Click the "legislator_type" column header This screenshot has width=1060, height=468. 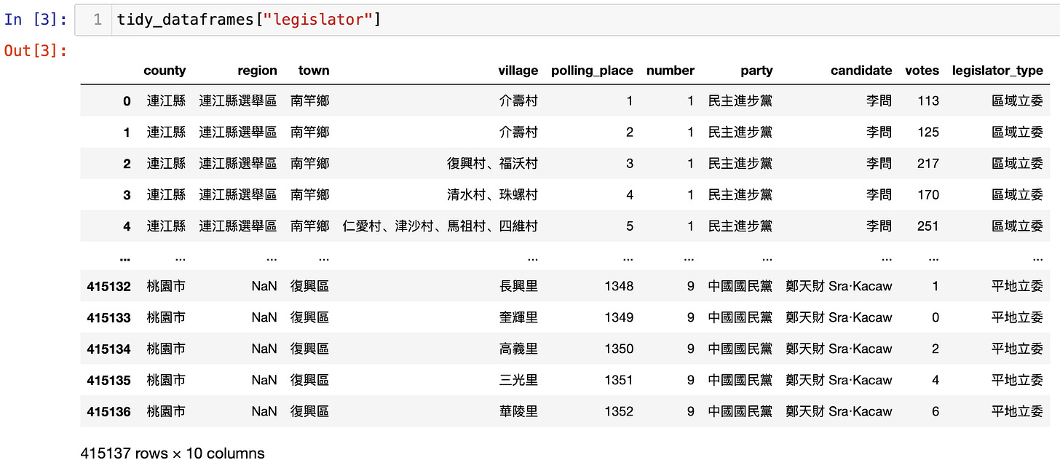tap(997, 71)
